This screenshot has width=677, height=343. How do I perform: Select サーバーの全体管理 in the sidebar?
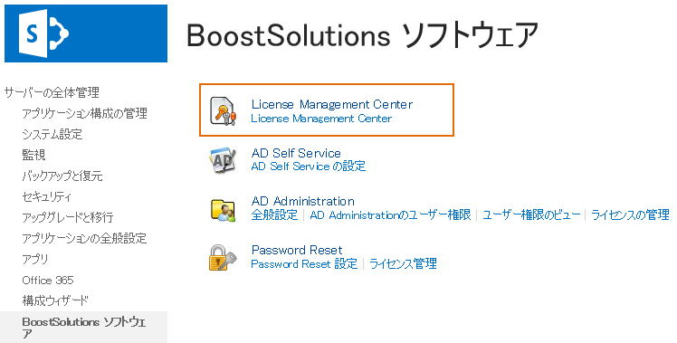point(52,92)
